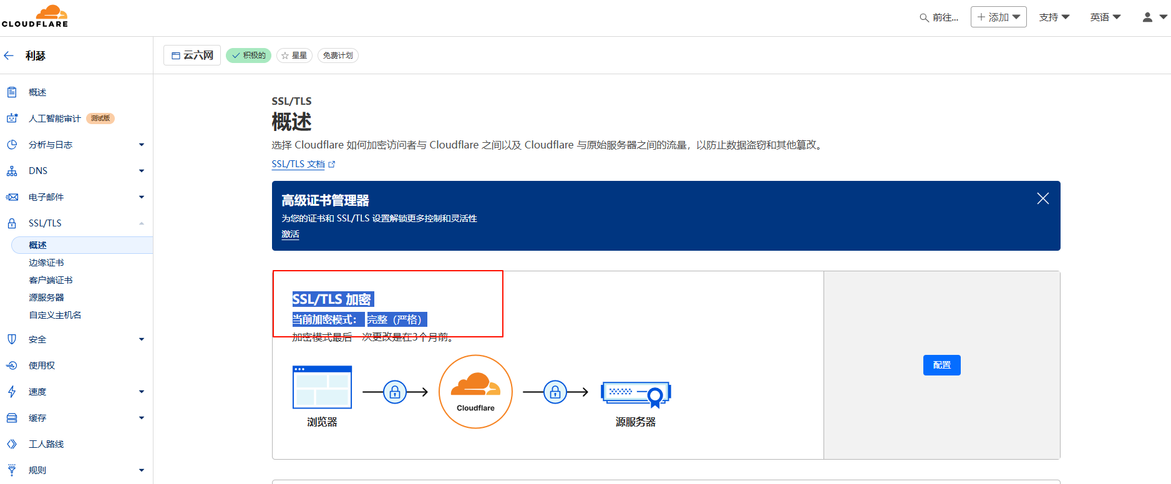Click the 速度 lightning bolt icon

tap(12, 392)
